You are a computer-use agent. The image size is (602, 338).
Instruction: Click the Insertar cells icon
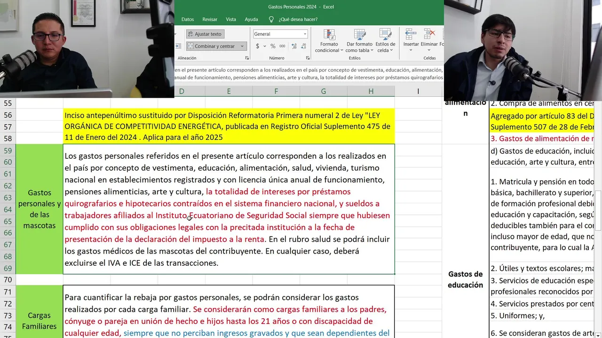pos(411,34)
